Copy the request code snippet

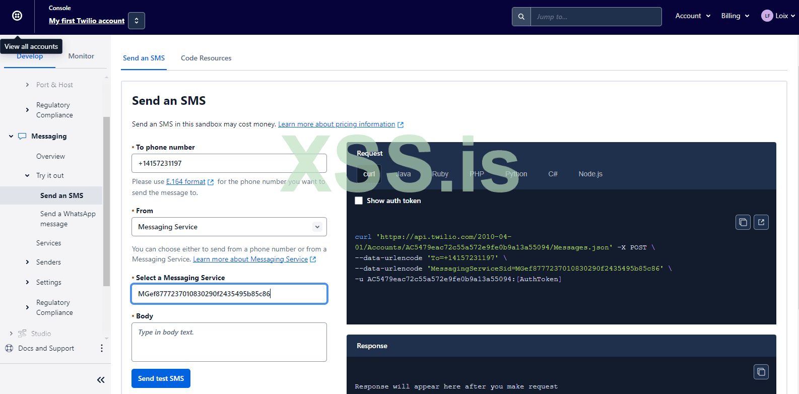point(743,222)
